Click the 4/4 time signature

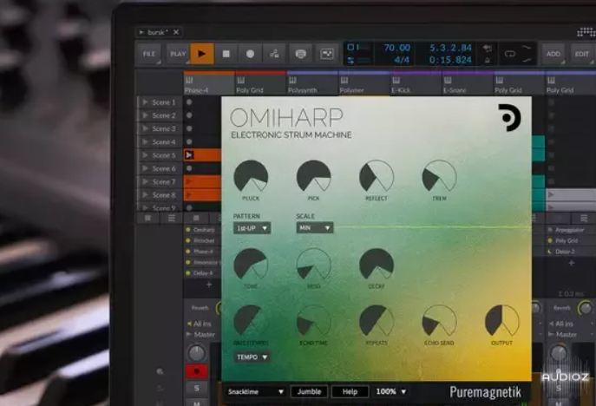tap(402, 60)
